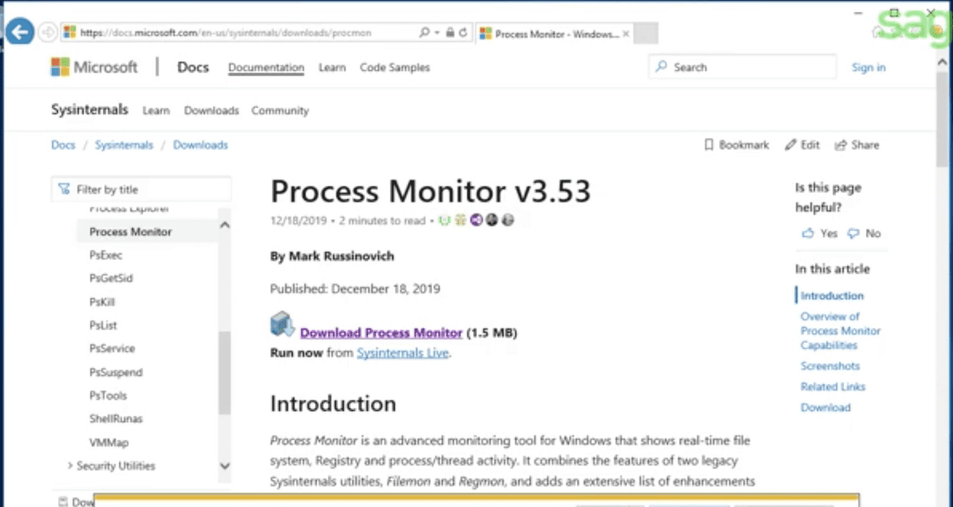Click the filter icon in Filter by title
This screenshot has height=507, width=953.
(x=64, y=190)
